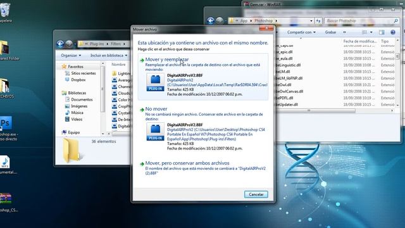Open Compartir con dropdown
The image size is (405, 228).
coord(301,32)
